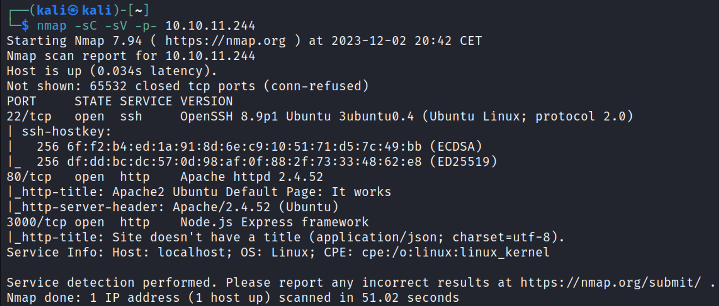Click the nmap command word in the prompt
The image size is (719, 306).
(52, 26)
